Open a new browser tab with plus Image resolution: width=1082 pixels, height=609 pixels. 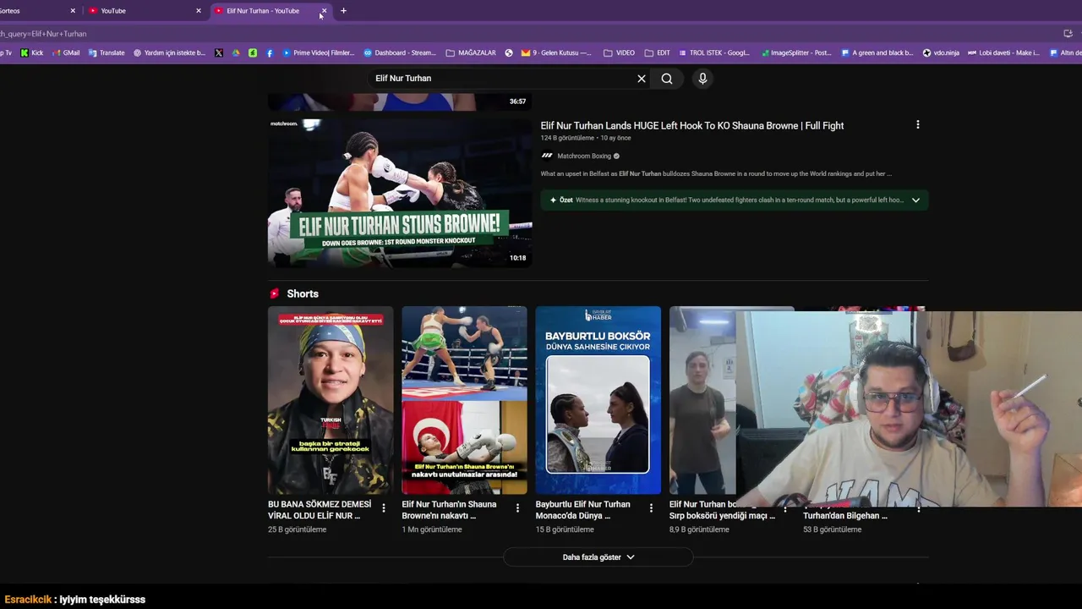tap(343, 11)
